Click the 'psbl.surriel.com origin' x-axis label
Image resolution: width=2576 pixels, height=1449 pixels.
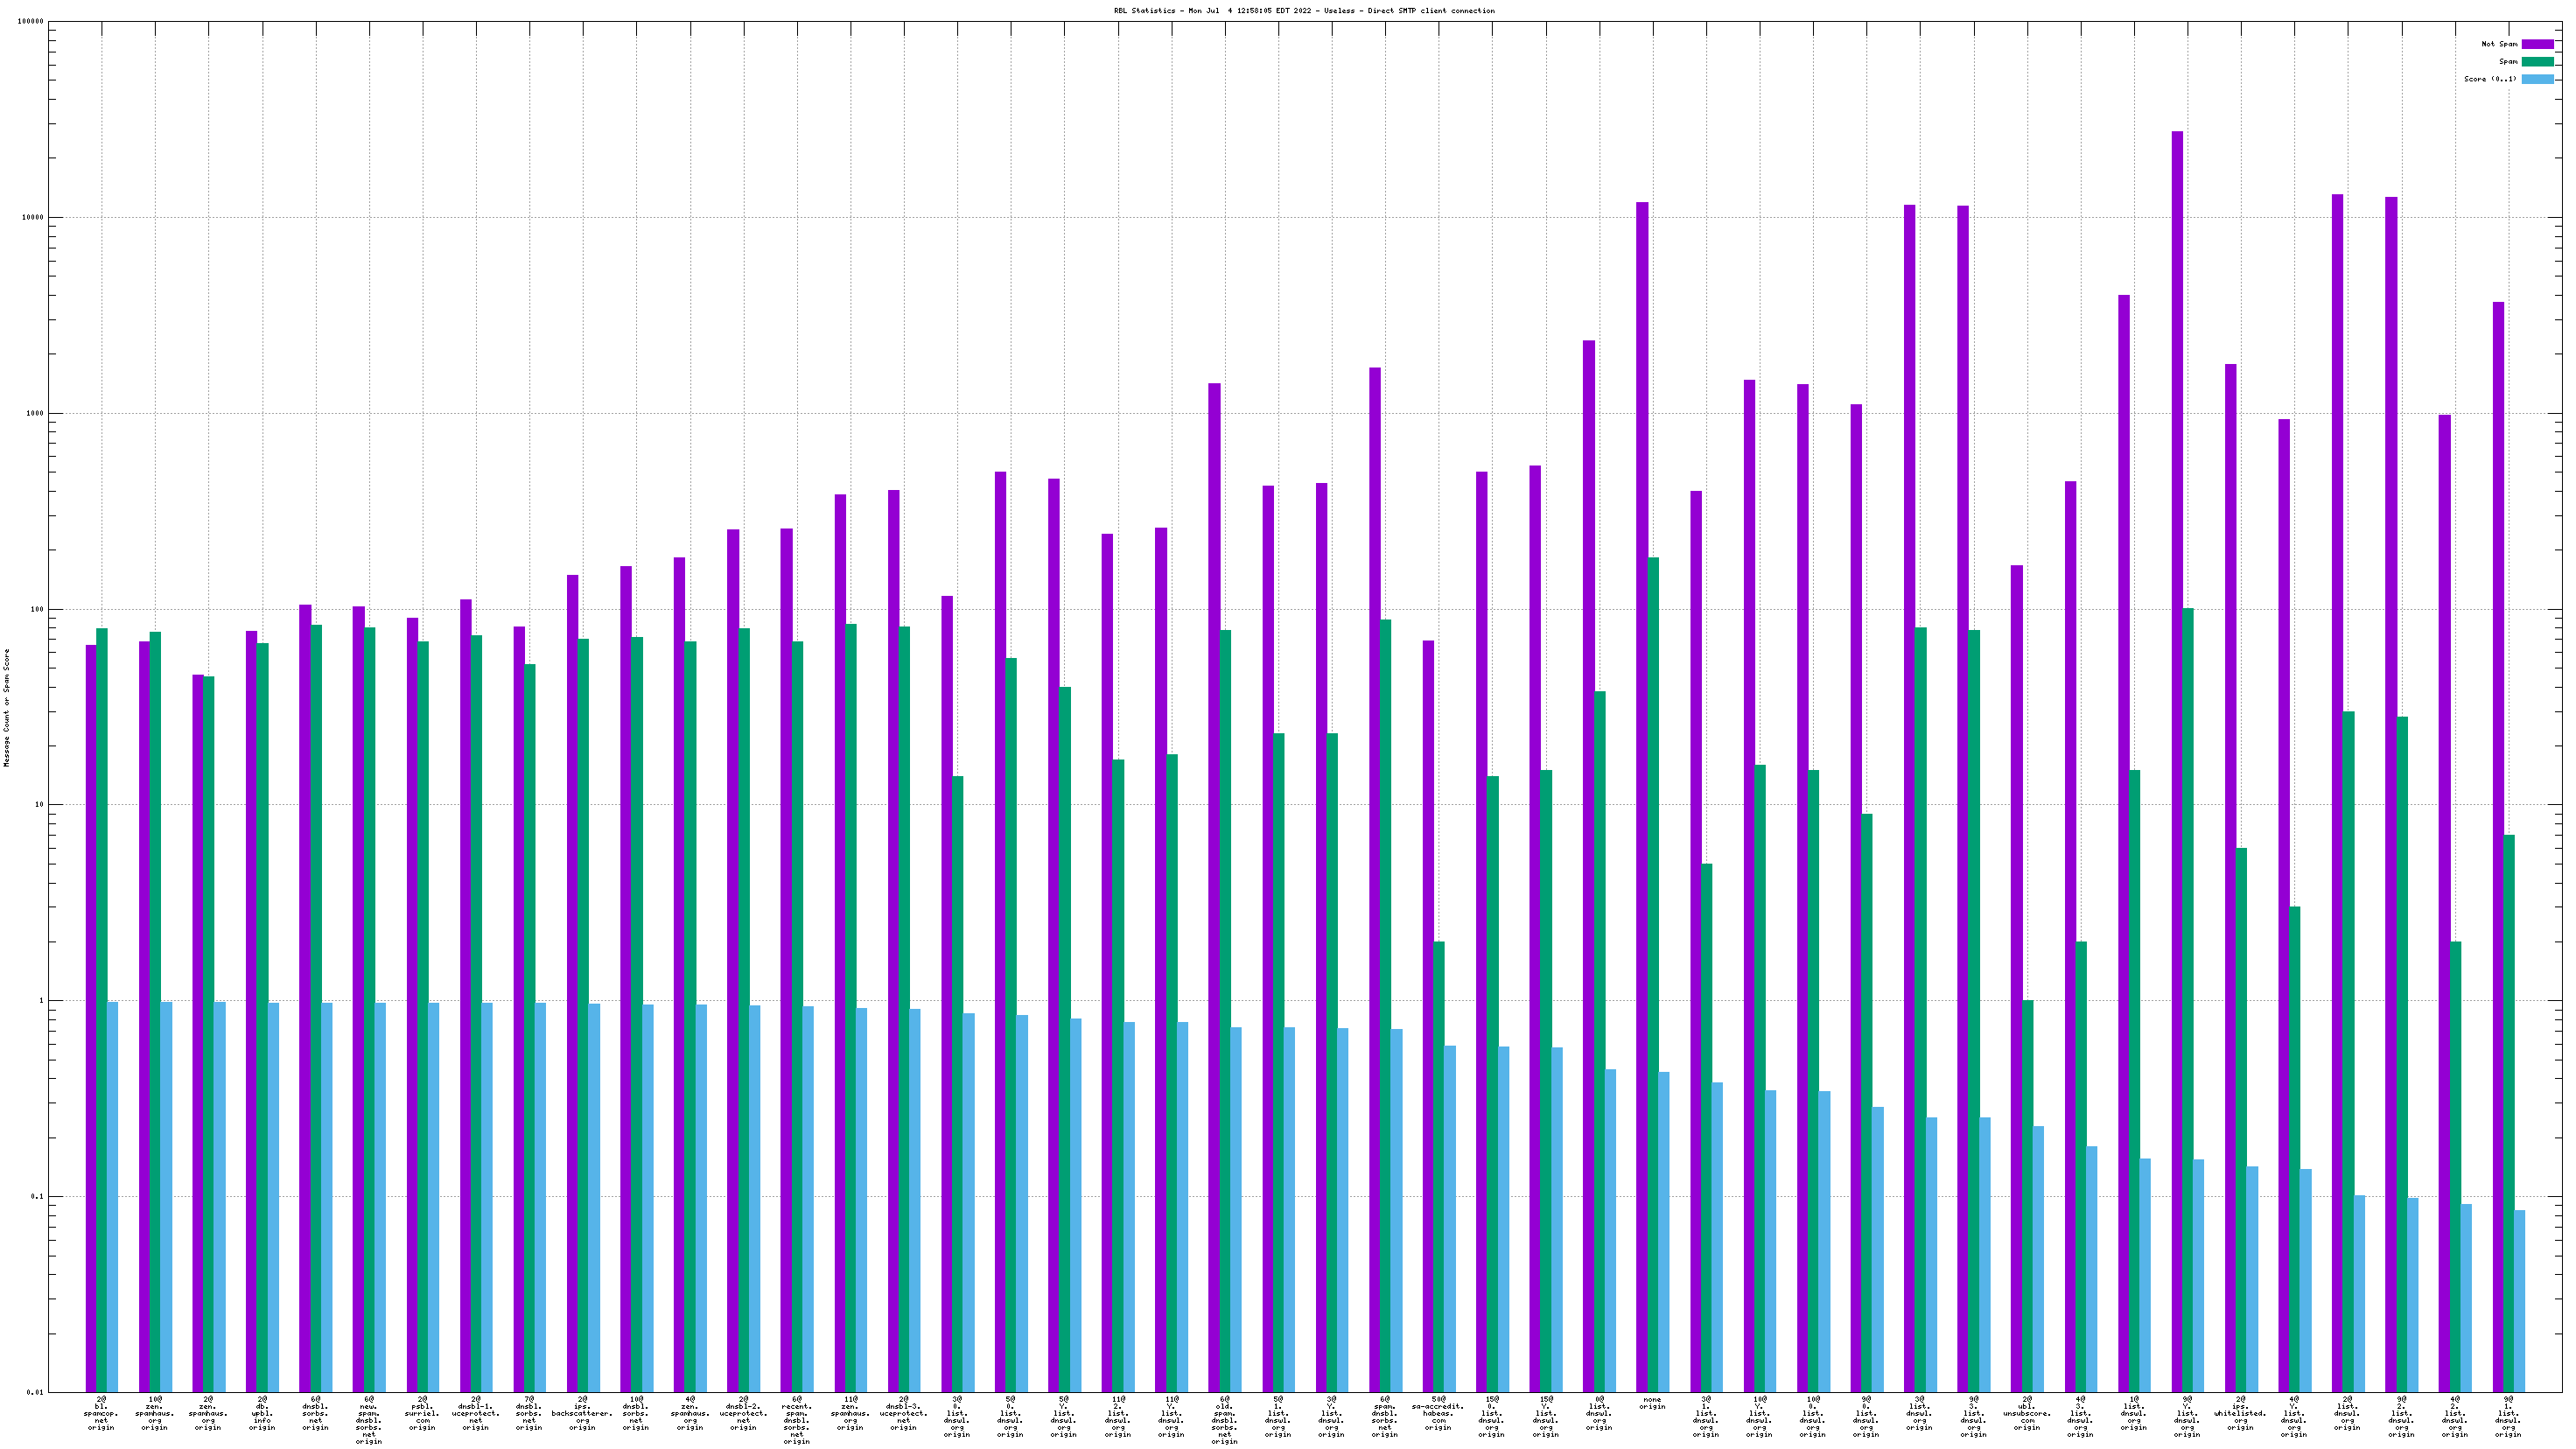pos(422,1413)
